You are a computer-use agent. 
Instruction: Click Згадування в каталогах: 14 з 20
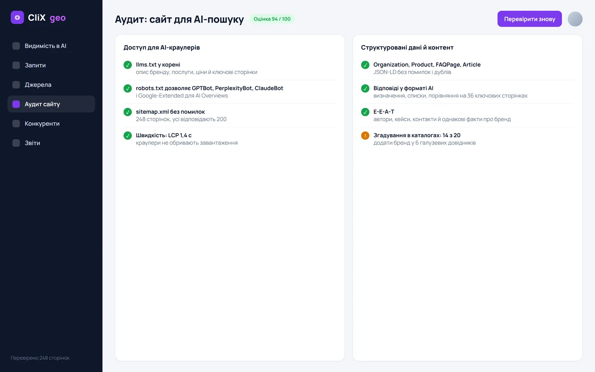[417, 135]
